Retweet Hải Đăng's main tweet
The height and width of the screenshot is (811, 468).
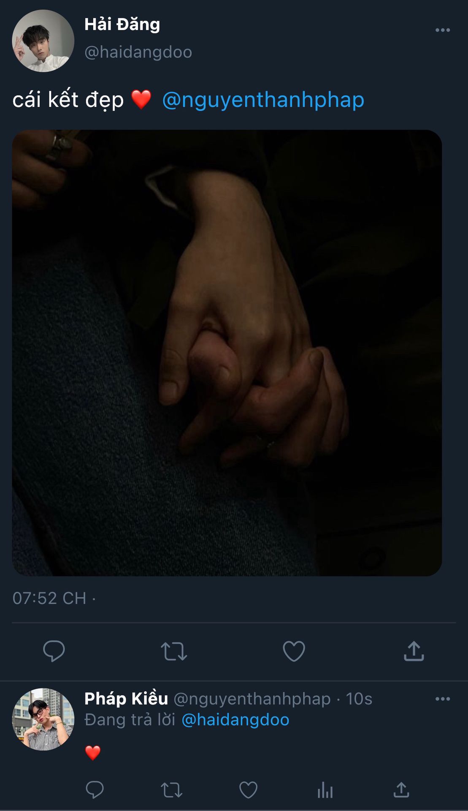click(x=174, y=651)
